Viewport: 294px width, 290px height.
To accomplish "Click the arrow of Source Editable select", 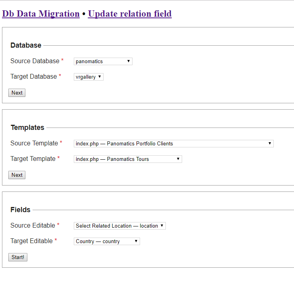I will tap(162, 226).
